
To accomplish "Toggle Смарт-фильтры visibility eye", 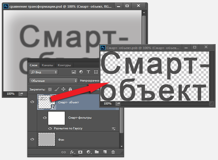I will [45, 118].
